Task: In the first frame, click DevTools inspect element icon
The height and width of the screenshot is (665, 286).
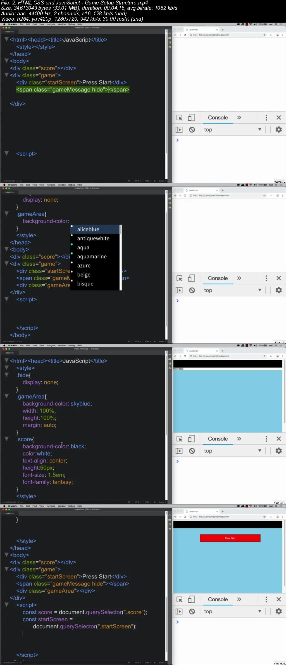Action: 180,118
